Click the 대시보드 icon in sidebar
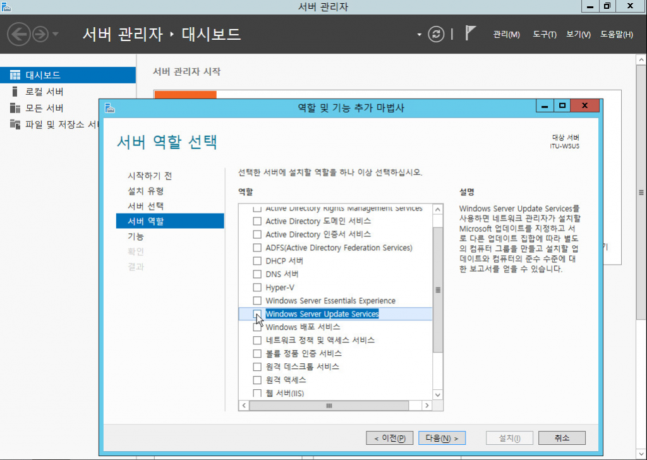 [15, 75]
